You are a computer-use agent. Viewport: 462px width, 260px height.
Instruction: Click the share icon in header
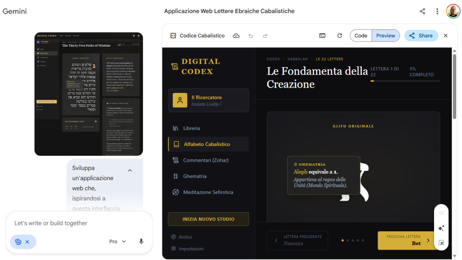coord(422,11)
